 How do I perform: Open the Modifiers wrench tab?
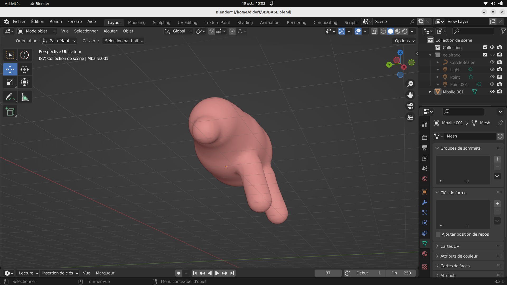tap(425, 202)
